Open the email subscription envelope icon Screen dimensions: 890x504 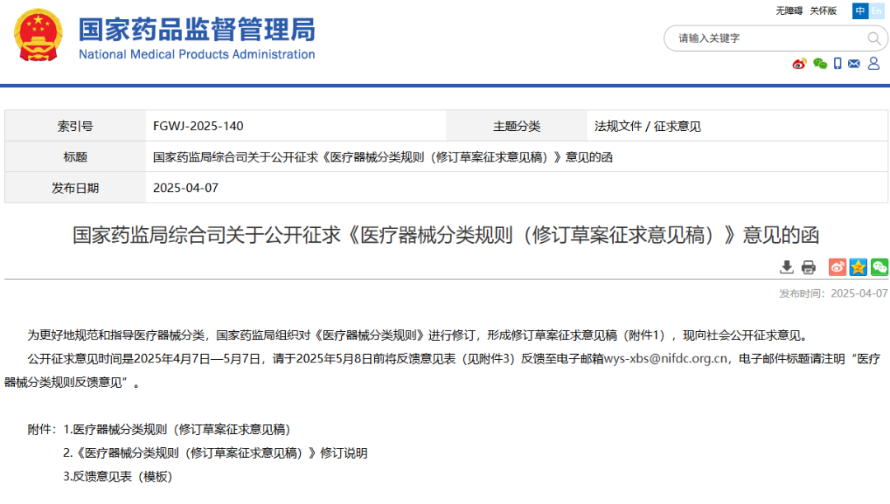coord(854,63)
